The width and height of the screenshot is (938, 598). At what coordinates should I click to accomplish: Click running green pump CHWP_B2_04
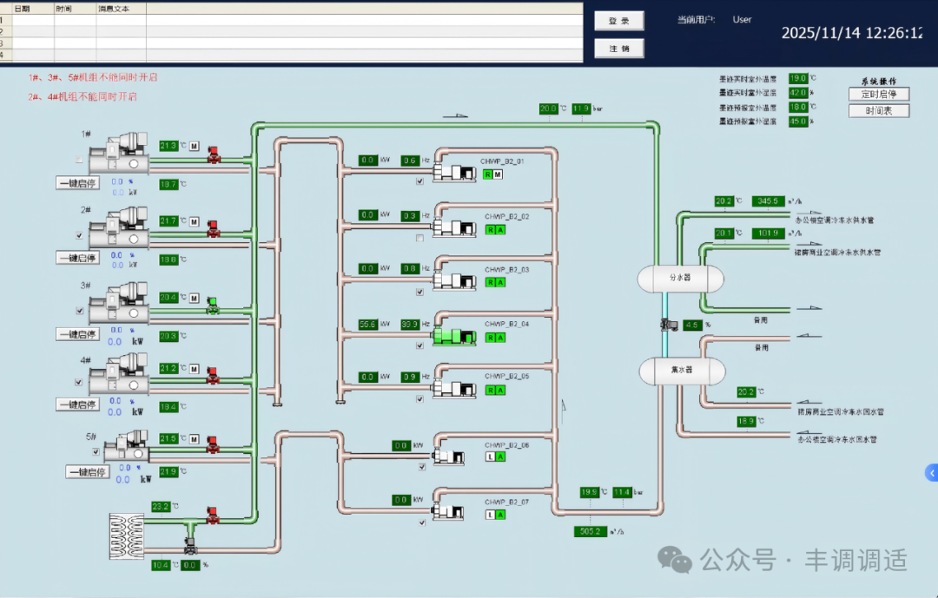coord(454,336)
